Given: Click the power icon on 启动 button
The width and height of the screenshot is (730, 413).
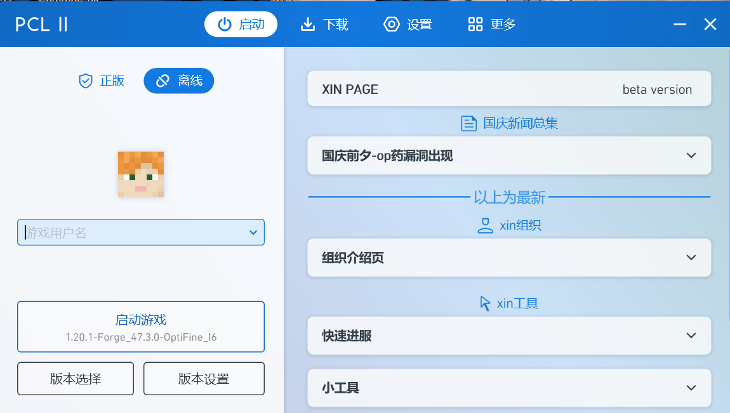Looking at the screenshot, I should pos(226,24).
